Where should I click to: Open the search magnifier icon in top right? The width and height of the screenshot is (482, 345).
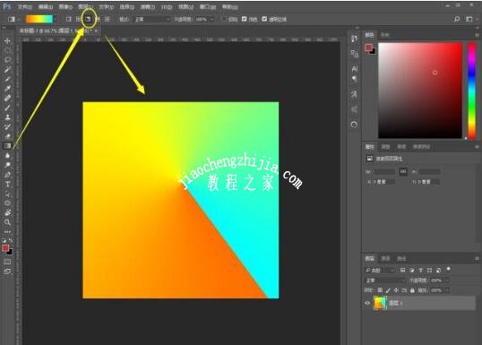pos(457,19)
